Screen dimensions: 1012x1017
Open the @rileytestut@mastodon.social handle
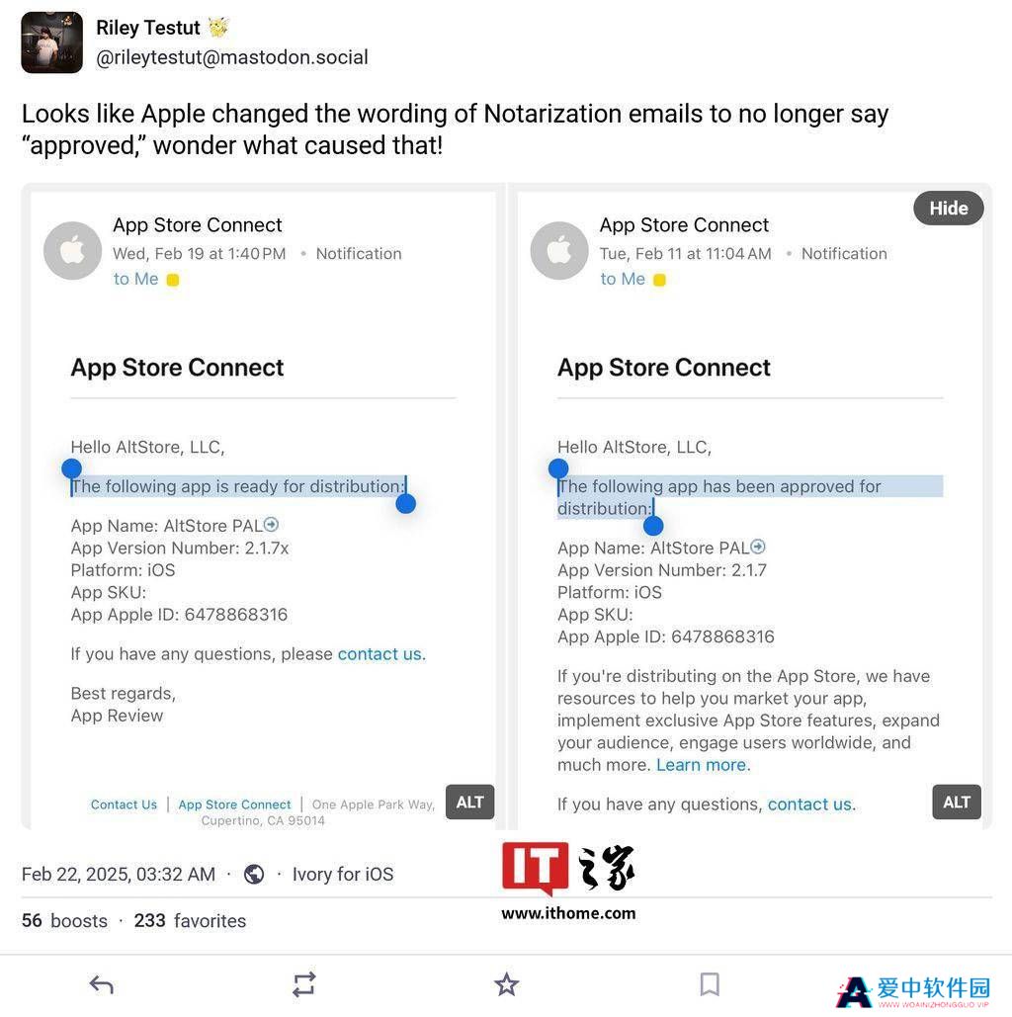point(232,57)
